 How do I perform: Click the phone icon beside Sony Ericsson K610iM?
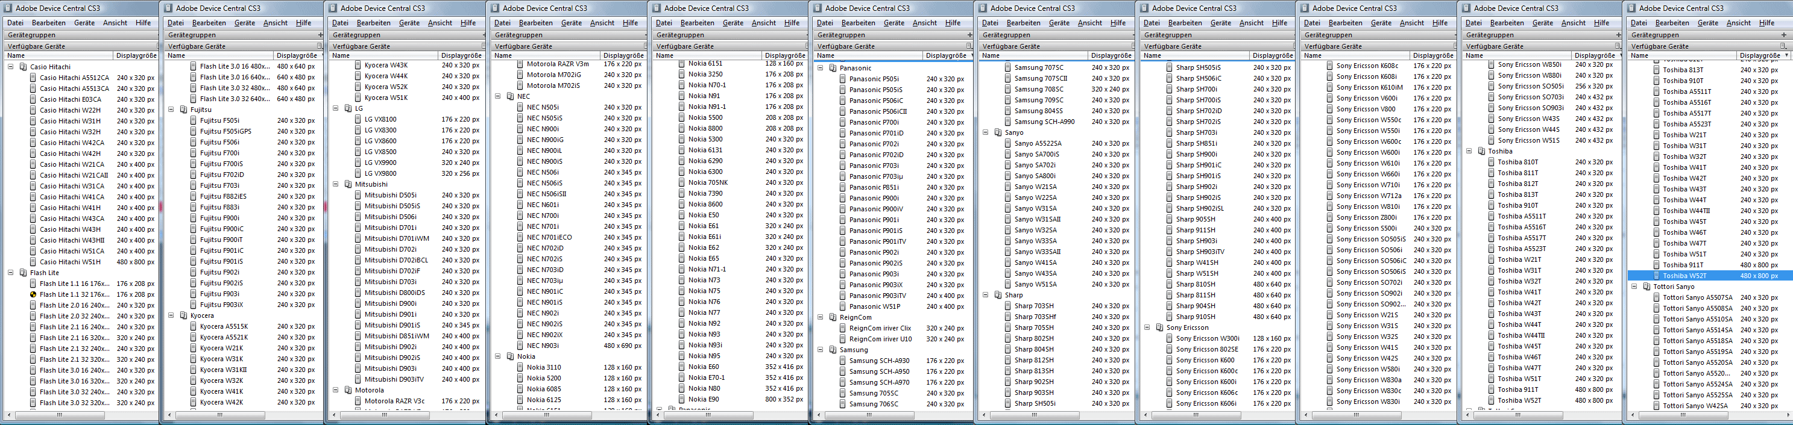[x=1329, y=87]
